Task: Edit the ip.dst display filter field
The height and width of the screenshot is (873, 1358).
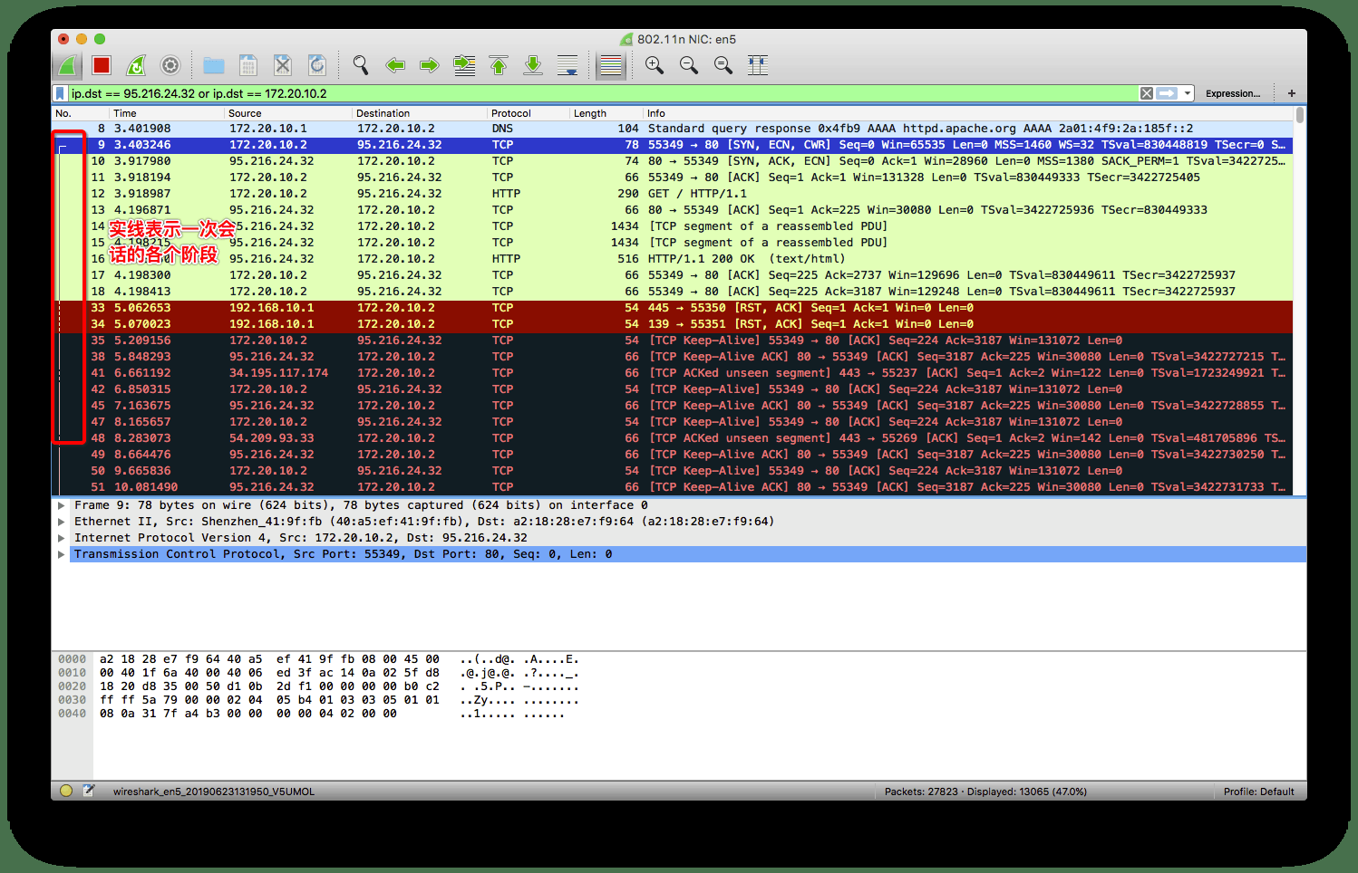Action: [x=603, y=93]
